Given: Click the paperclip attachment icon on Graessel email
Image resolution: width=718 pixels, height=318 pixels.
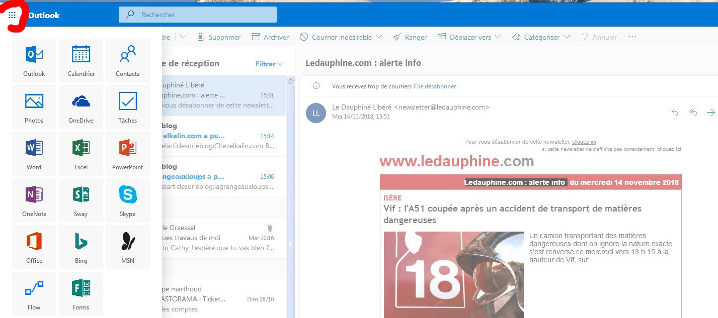Looking at the screenshot, I should (271, 228).
